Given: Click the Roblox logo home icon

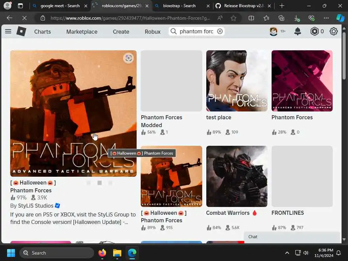Looking at the screenshot, I should (21, 31).
